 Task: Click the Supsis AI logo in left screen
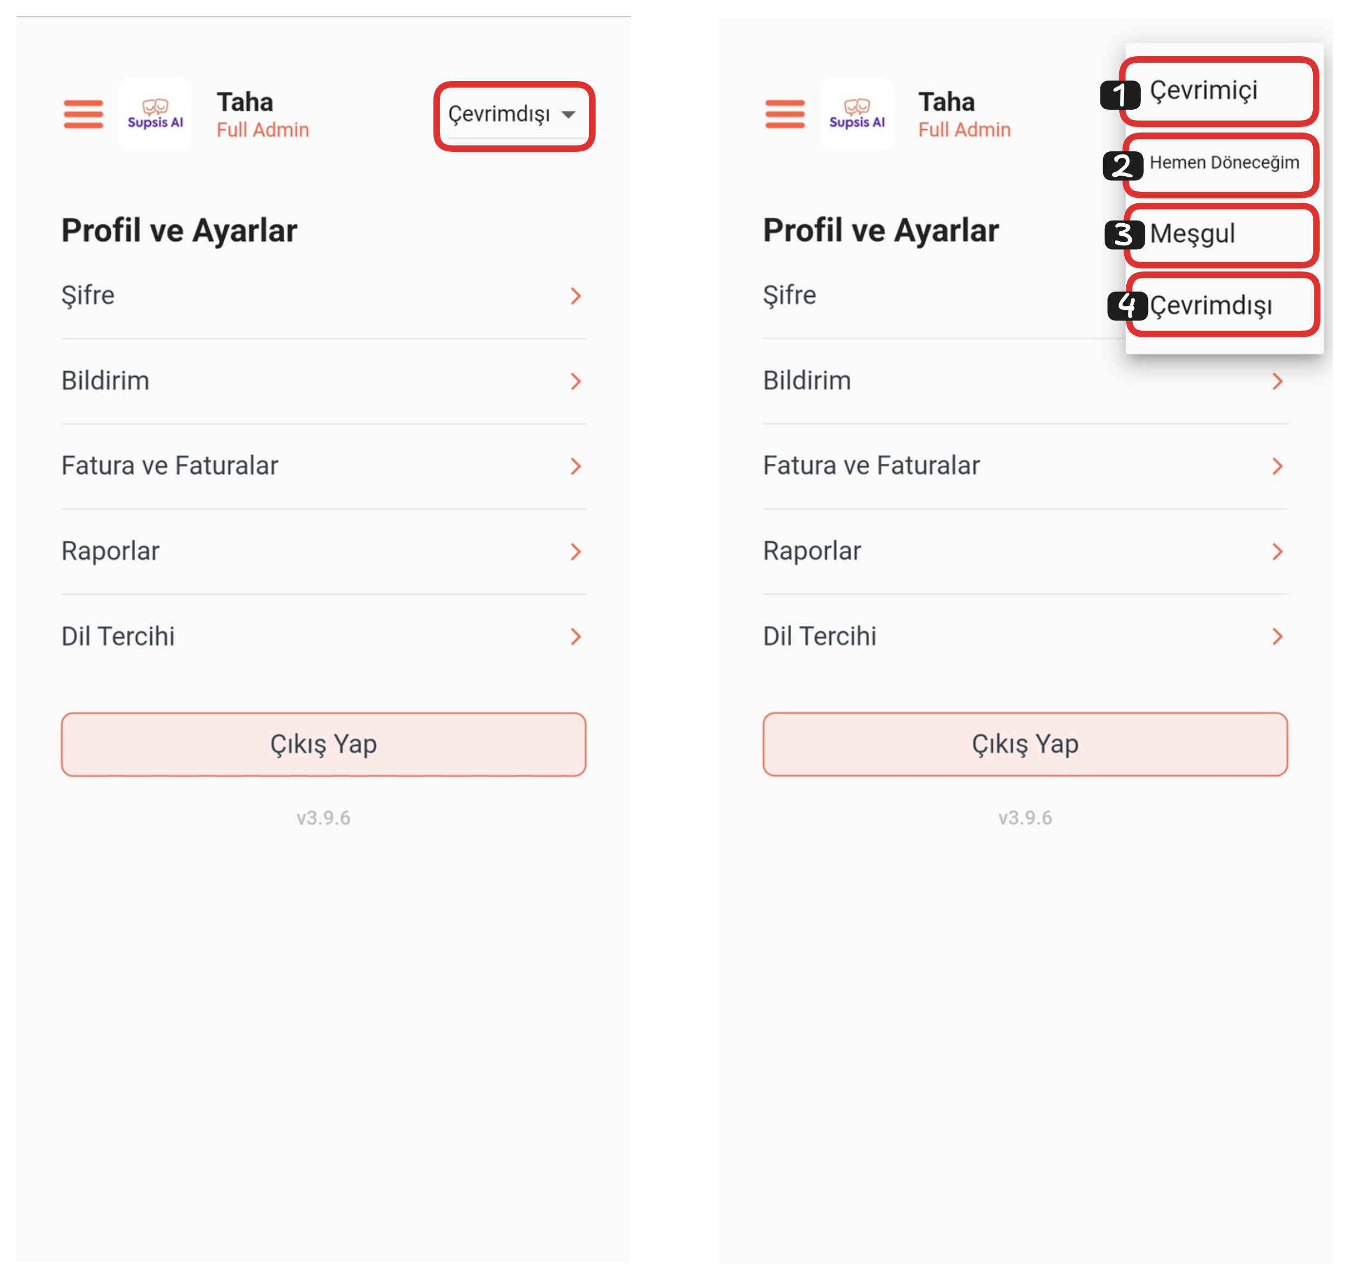155,114
